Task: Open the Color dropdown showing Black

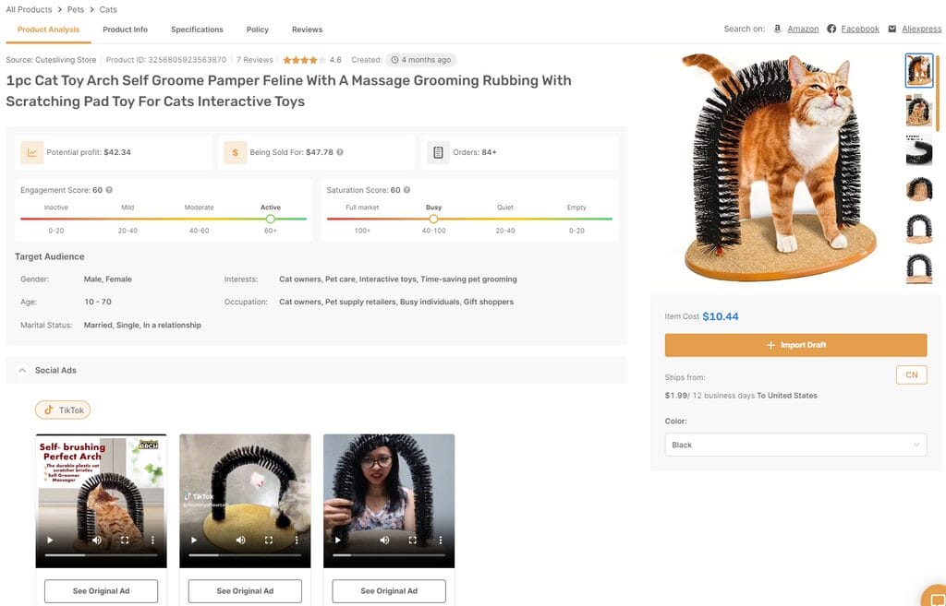Action: [x=794, y=444]
